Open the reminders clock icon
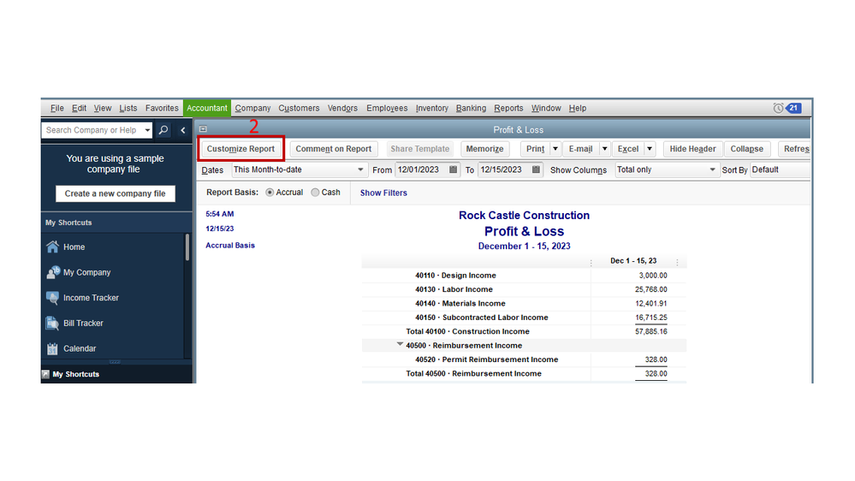This screenshot has width=855, height=481. pos(778,108)
